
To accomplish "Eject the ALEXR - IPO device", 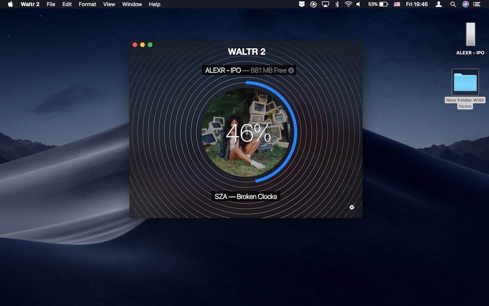I will pyautogui.click(x=291, y=71).
